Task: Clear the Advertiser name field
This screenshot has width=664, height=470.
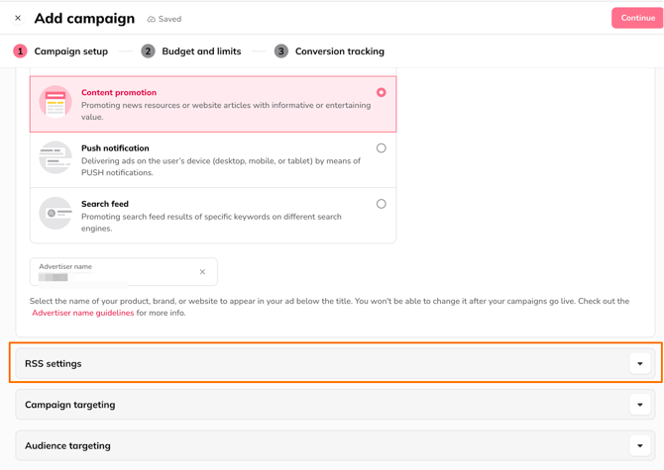Action: (202, 272)
